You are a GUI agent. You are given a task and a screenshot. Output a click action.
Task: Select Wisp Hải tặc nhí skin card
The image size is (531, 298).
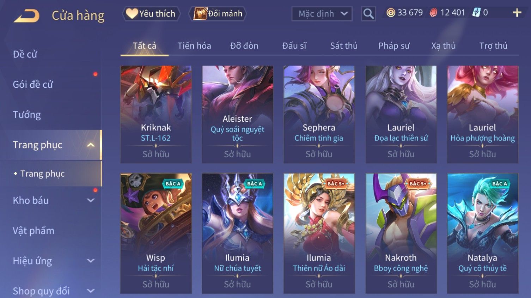coord(156,233)
